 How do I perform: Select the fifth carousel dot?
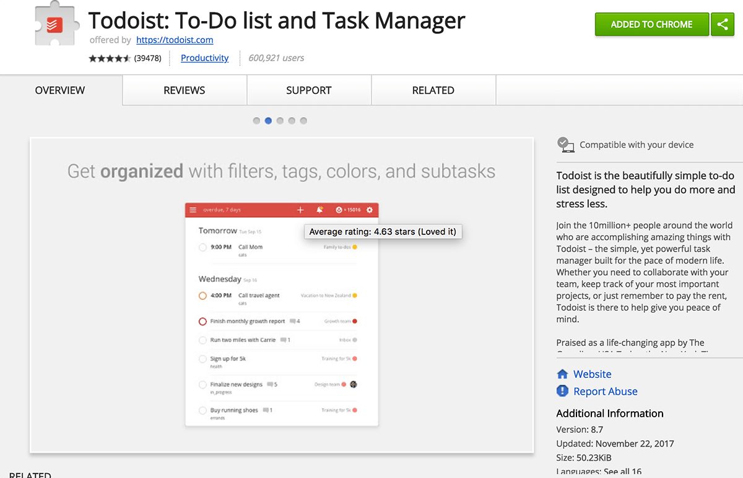click(303, 121)
